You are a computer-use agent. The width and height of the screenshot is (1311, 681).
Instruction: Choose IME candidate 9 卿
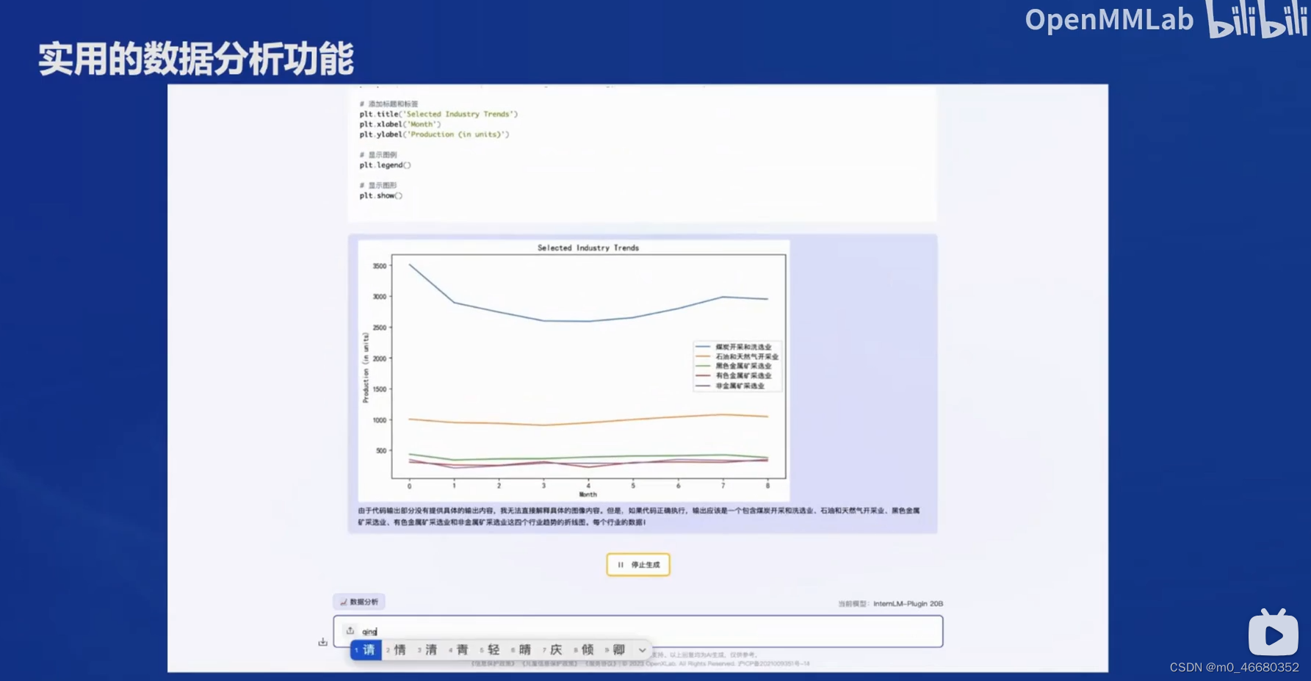616,650
